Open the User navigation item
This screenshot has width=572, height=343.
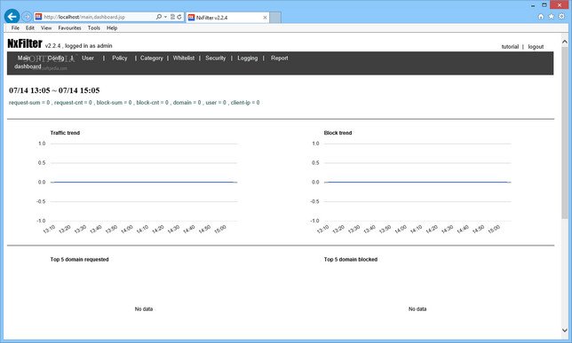pos(88,58)
